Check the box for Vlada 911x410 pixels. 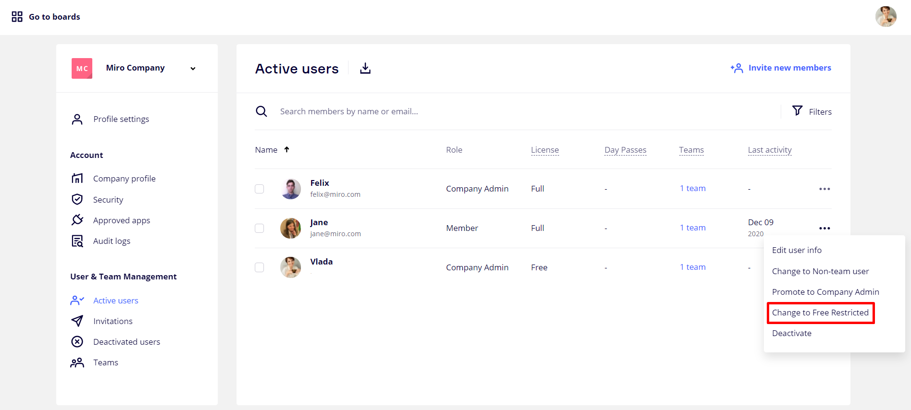260,267
